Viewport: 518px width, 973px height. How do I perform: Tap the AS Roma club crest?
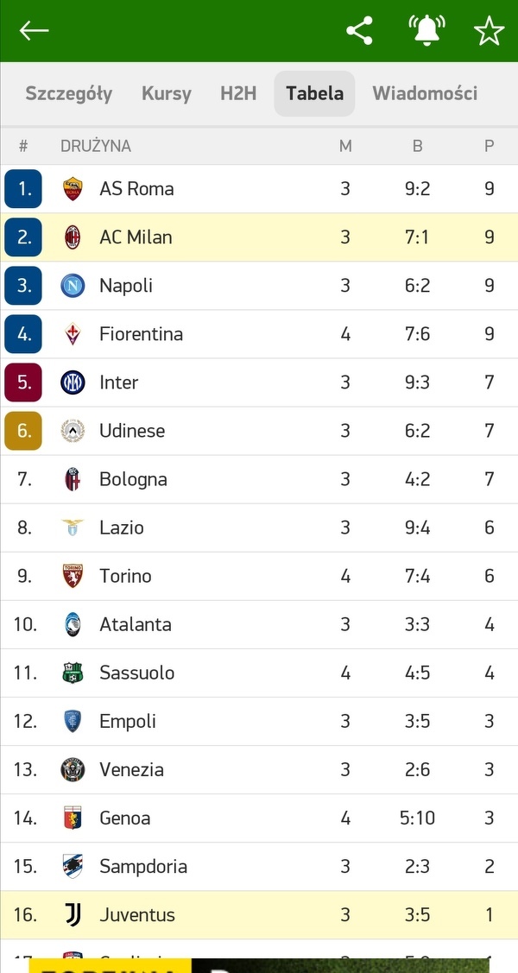[73, 189]
